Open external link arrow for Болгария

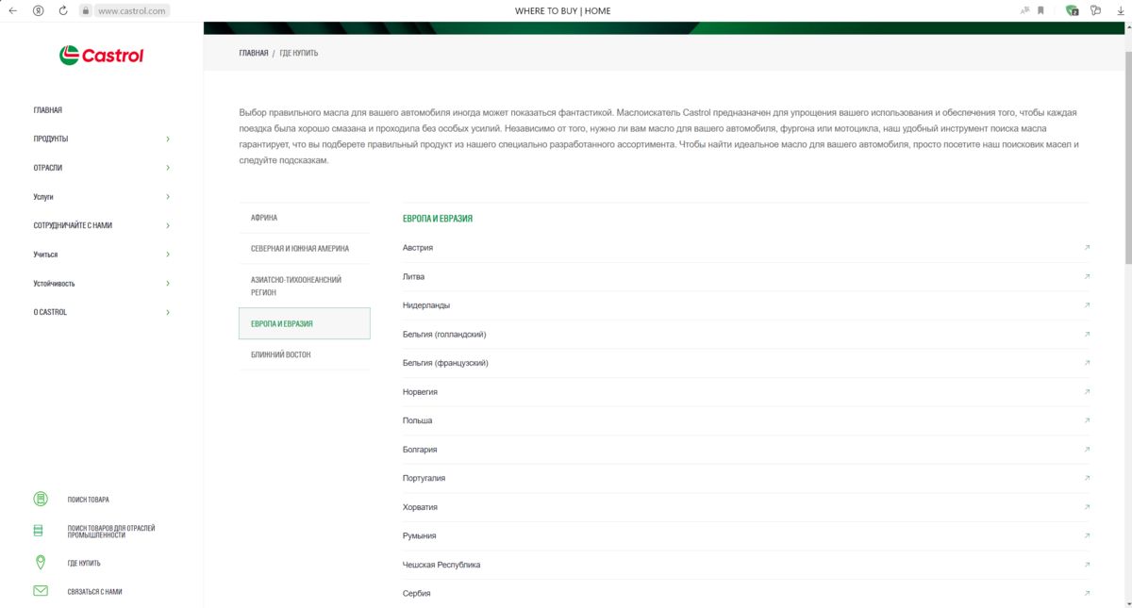(1087, 450)
